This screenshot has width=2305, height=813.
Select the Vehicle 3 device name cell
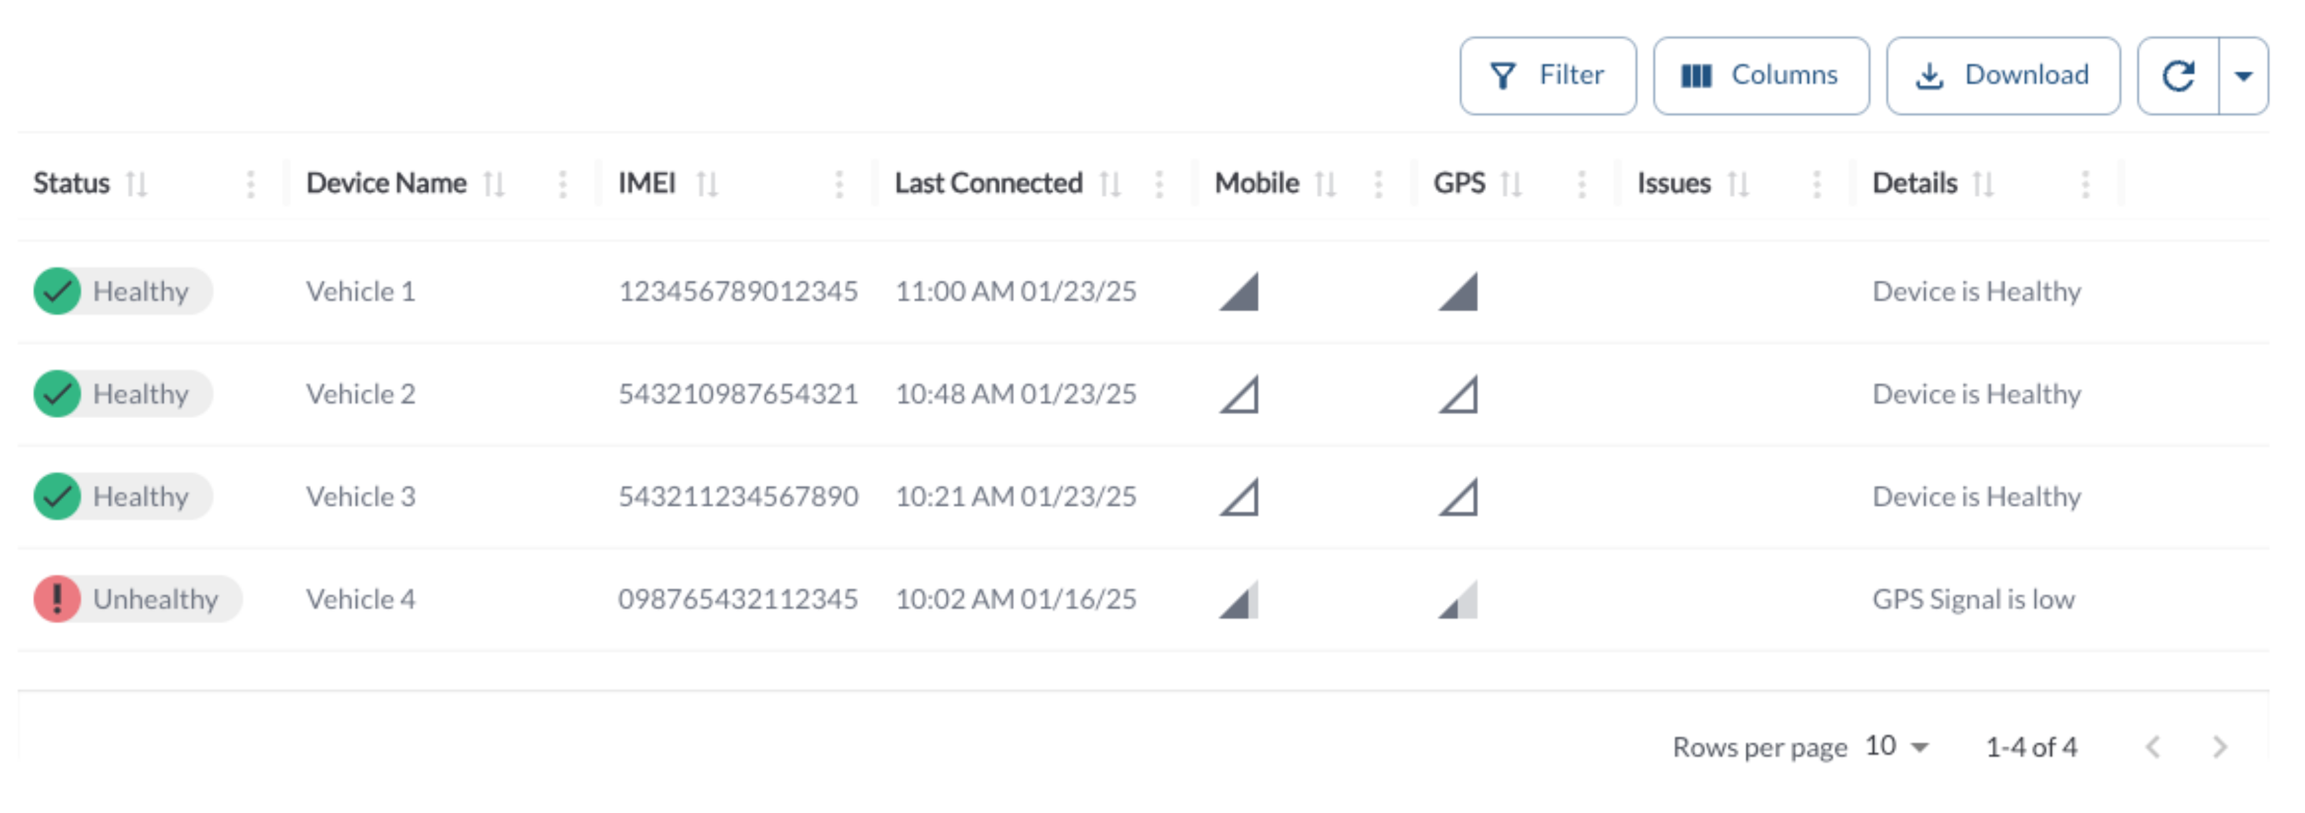[x=360, y=497]
